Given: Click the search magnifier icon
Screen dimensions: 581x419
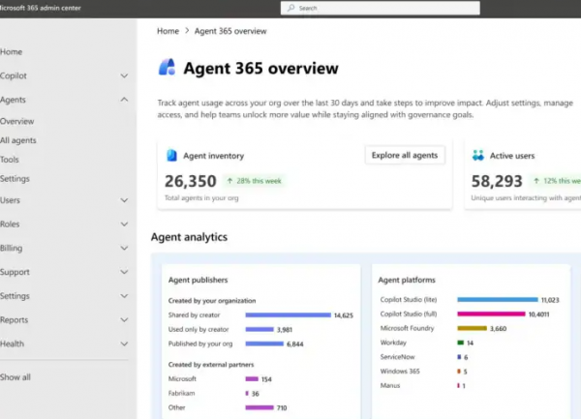Looking at the screenshot, I should [291, 8].
